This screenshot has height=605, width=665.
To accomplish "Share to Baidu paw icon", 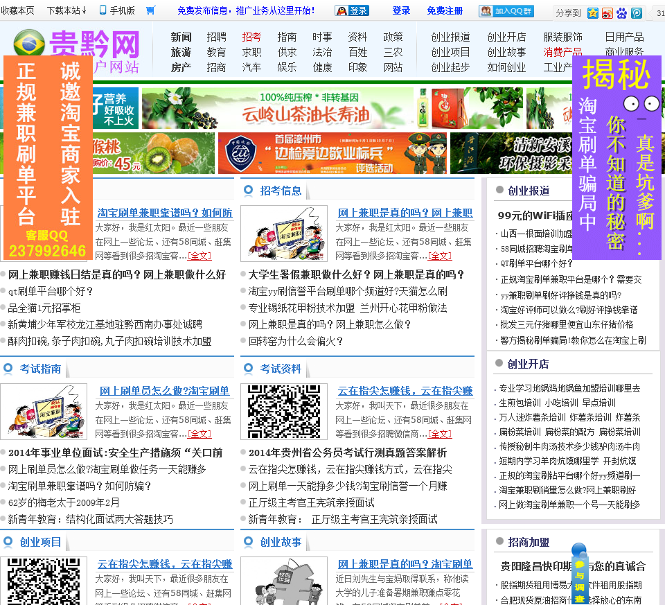I will pyautogui.click(x=622, y=13).
